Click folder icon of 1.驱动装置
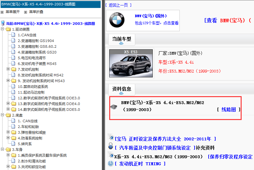254x170 pixels. pos(8,29)
